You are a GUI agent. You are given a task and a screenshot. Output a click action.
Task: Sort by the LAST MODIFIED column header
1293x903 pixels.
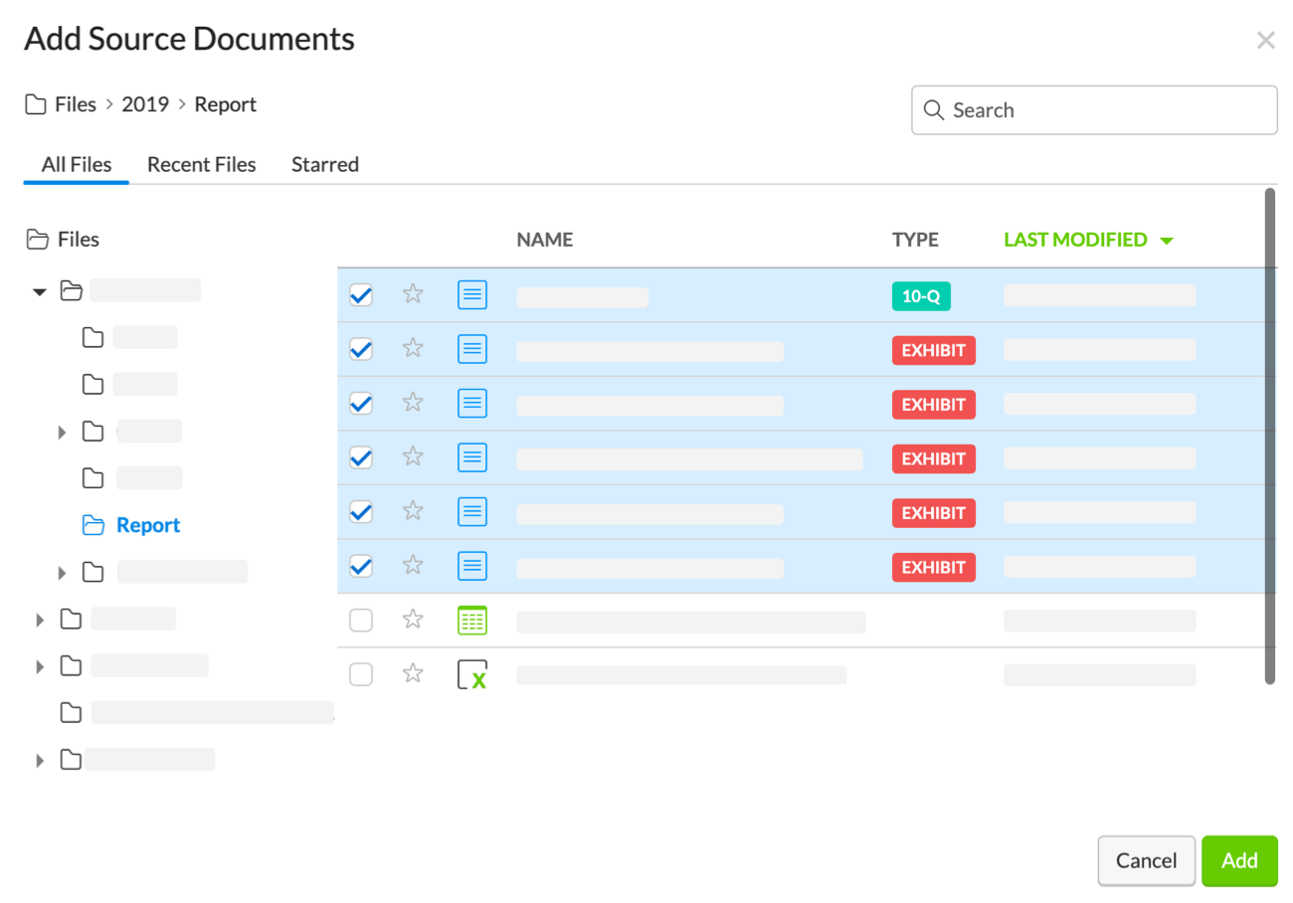click(x=1075, y=240)
